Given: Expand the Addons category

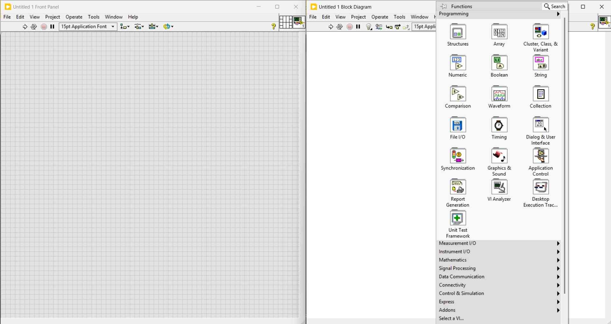Looking at the screenshot, I should 499,310.
